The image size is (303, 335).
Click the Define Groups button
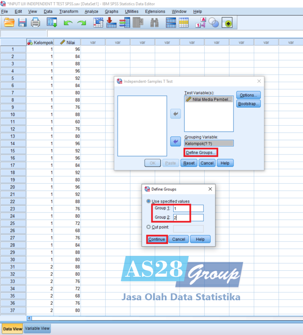[x=201, y=153]
